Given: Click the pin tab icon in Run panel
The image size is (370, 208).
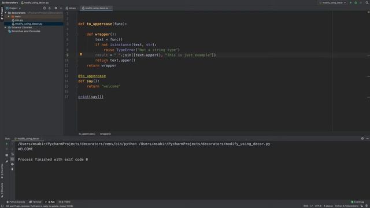Looking at the screenshot, I should click(x=6, y=161).
